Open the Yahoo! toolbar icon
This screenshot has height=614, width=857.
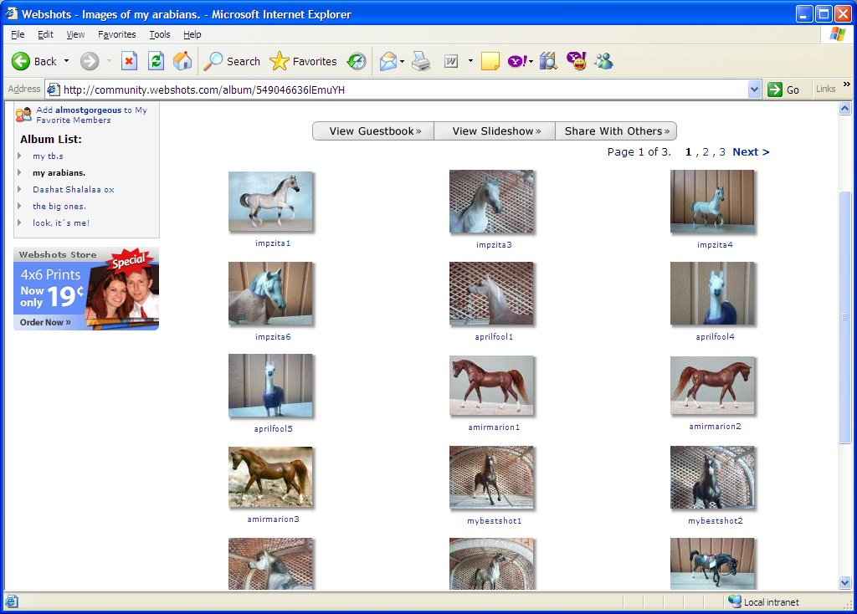point(517,61)
